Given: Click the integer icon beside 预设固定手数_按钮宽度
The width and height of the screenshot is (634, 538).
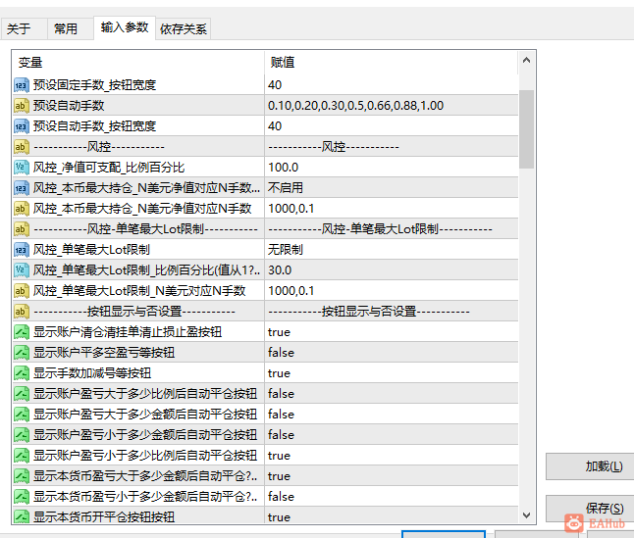Looking at the screenshot, I should pyautogui.click(x=21, y=85).
